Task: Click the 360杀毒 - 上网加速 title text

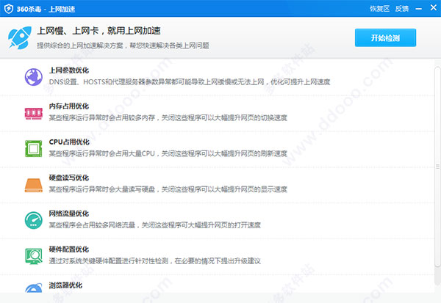Action: coord(46,9)
